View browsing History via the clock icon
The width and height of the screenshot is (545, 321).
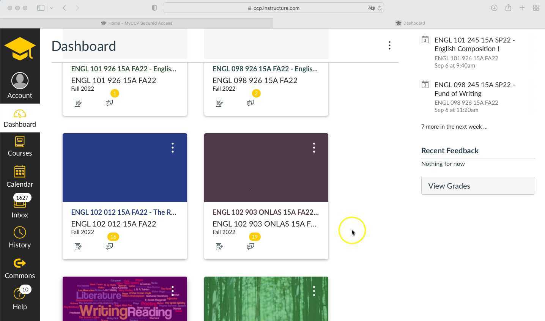coord(20,237)
